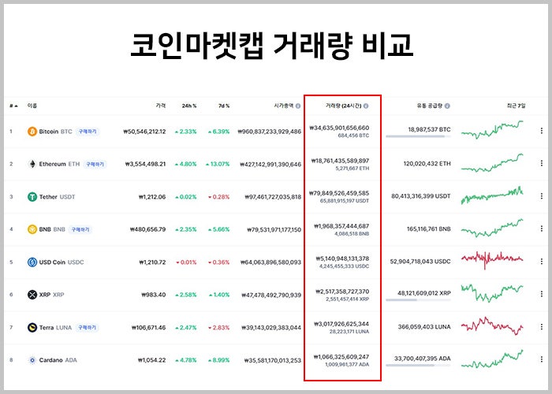Screen dimensions: 552x394
Task: Click the 구매하기 button next to Bitcoin
Action: 88,132
